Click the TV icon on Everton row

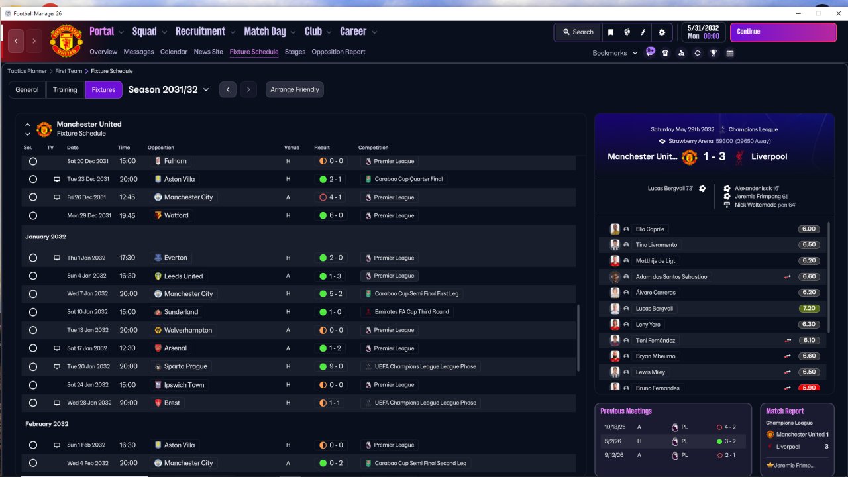point(57,258)
